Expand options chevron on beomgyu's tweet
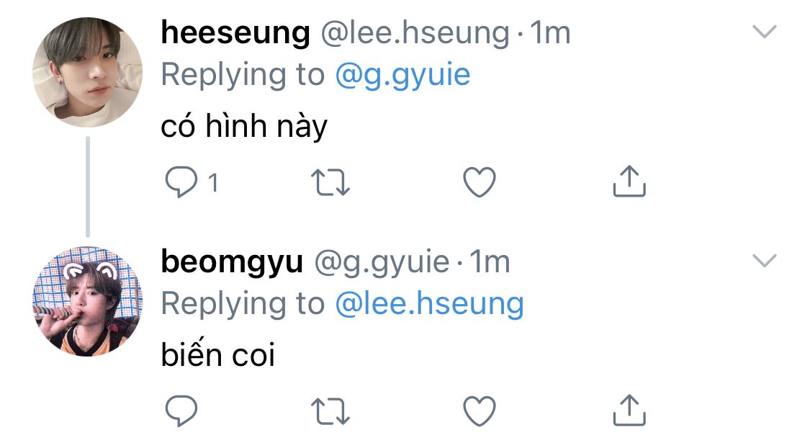The image size is (810, 443). coord(763,260)
